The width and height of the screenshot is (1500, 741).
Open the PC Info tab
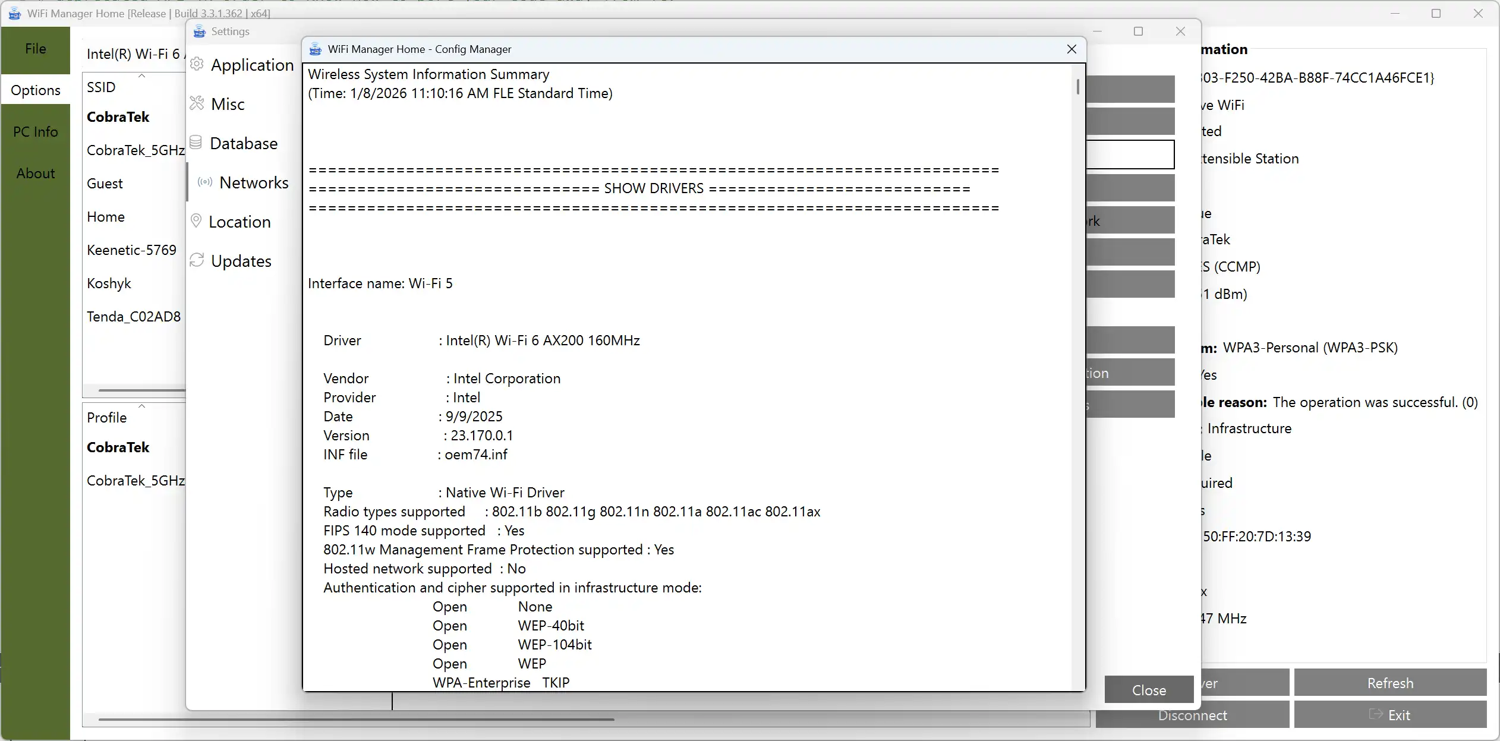[36, 132]
